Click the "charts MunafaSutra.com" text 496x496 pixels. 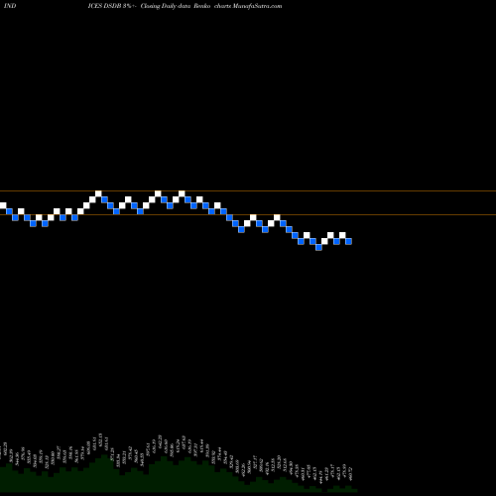(x=248, y=6)
